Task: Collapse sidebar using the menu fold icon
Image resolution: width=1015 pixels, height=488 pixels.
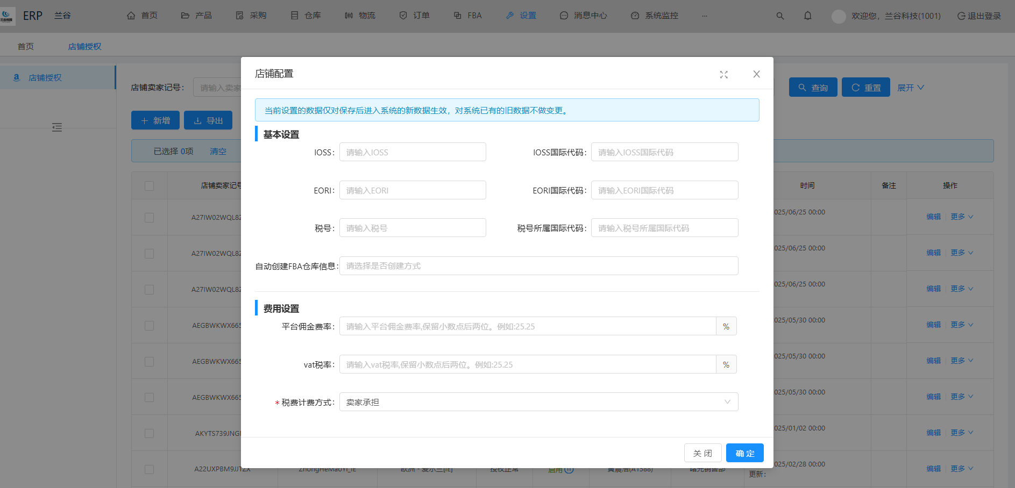Action: tap(57, 127)
